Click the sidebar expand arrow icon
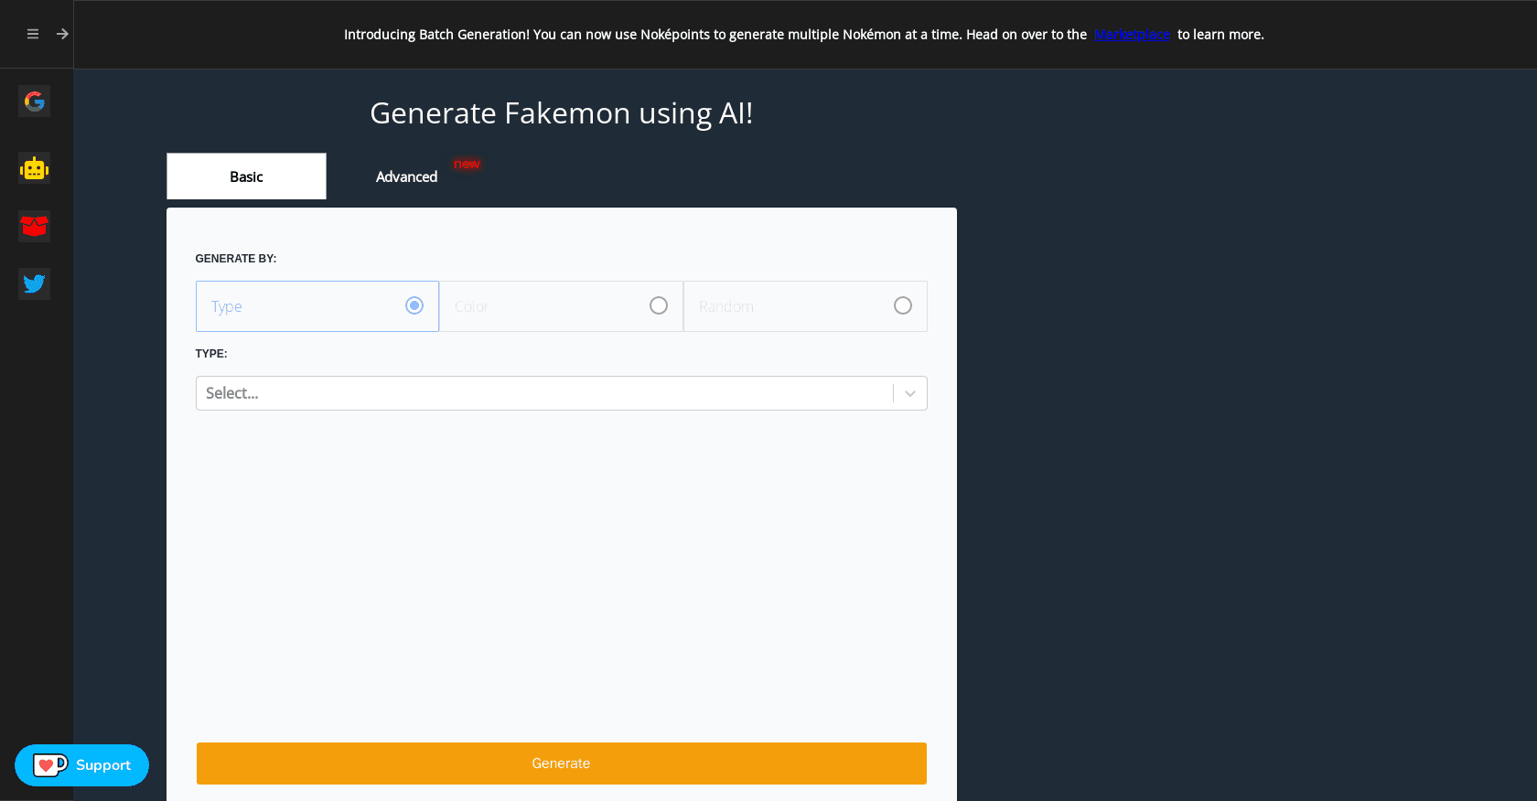This screenshot has height=801, width=1537. 62,34
